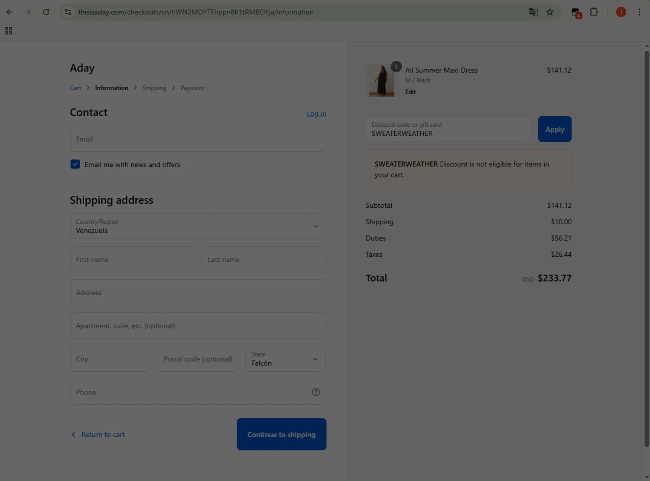650x481 pixels.
Task: Click the browser forward arrow
Action: coord(28,12)
